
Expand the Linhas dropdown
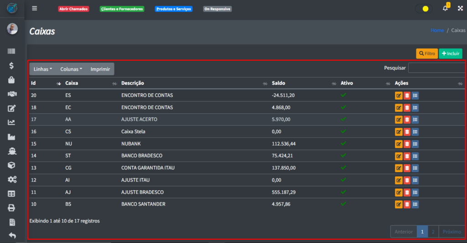[x=43, y=69]
